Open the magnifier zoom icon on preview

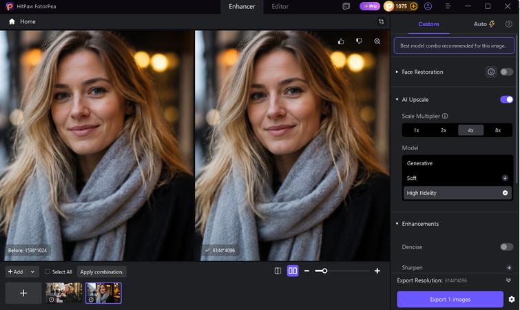click(x=377, y=41)
